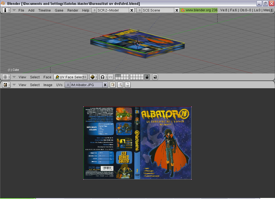This screenshot has width=275, height=199.
Task: Open the www.blender.org 236 link
Action: point(201,10)
